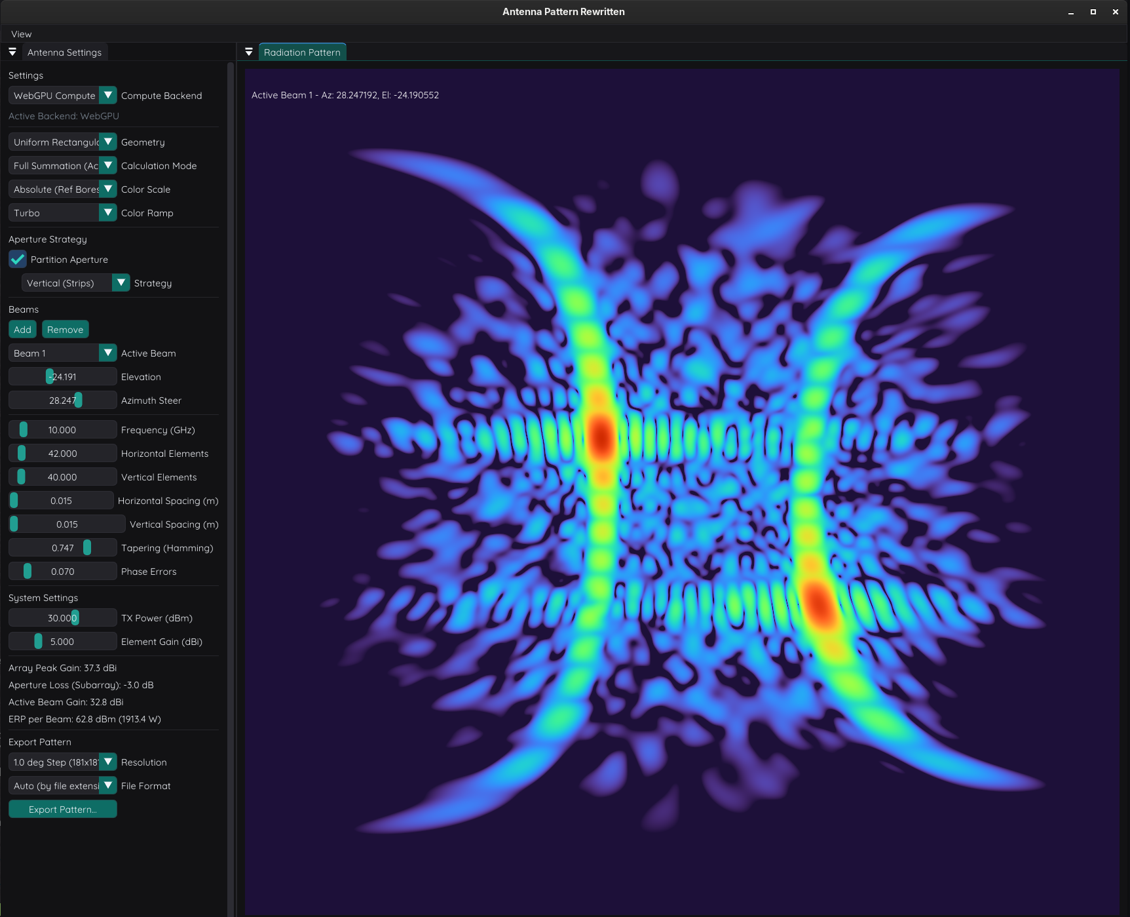1130x917 pixels.
Task: Click the radiation pattern heatmap view
Action: 682,492
